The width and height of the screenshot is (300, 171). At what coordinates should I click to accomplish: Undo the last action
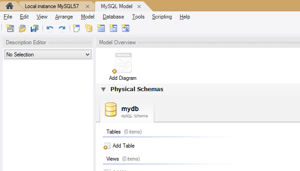point(50,28)
